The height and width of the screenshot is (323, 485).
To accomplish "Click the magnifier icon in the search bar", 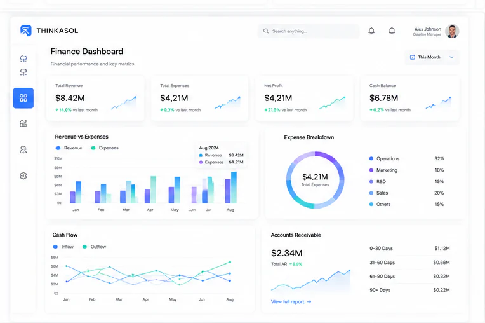I will click(266, 31).
